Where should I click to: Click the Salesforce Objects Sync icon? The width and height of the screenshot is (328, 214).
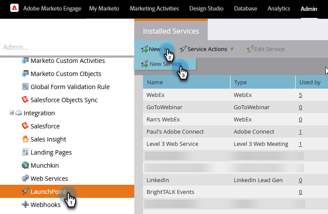[x=25, y=100]
